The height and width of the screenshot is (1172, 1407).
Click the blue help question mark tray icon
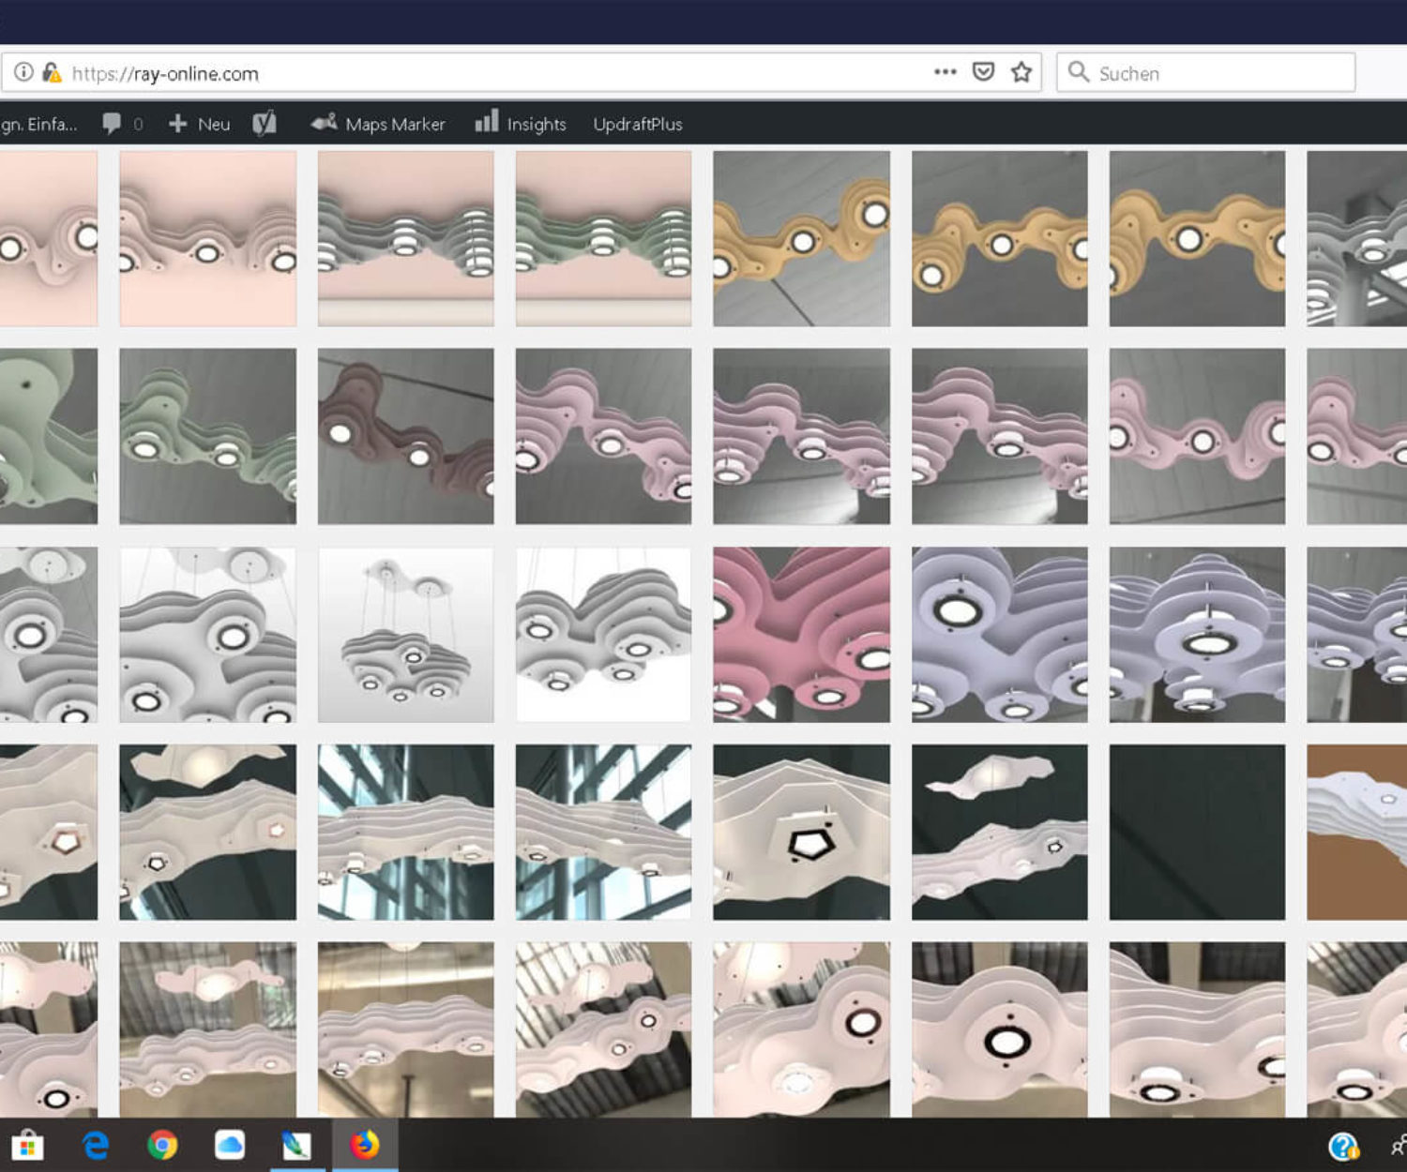(x=1343, y=1146)
